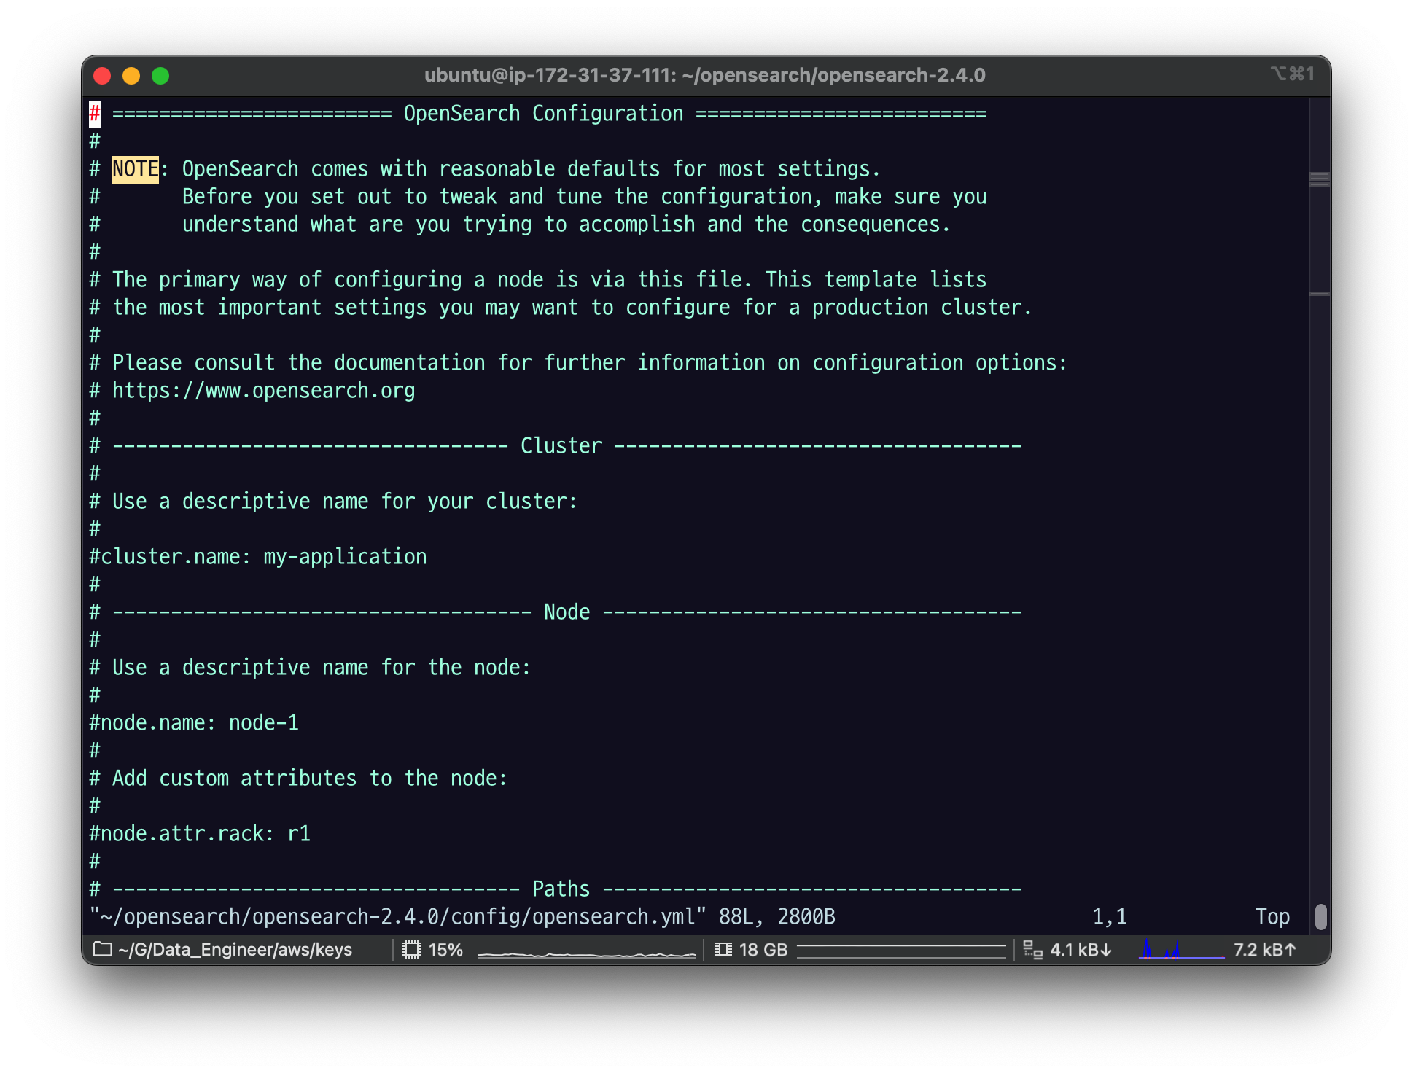Click the folder icon in status bar
Image resolution: width=1413 pixels, height=1073 pixels.
pos(103,949)
